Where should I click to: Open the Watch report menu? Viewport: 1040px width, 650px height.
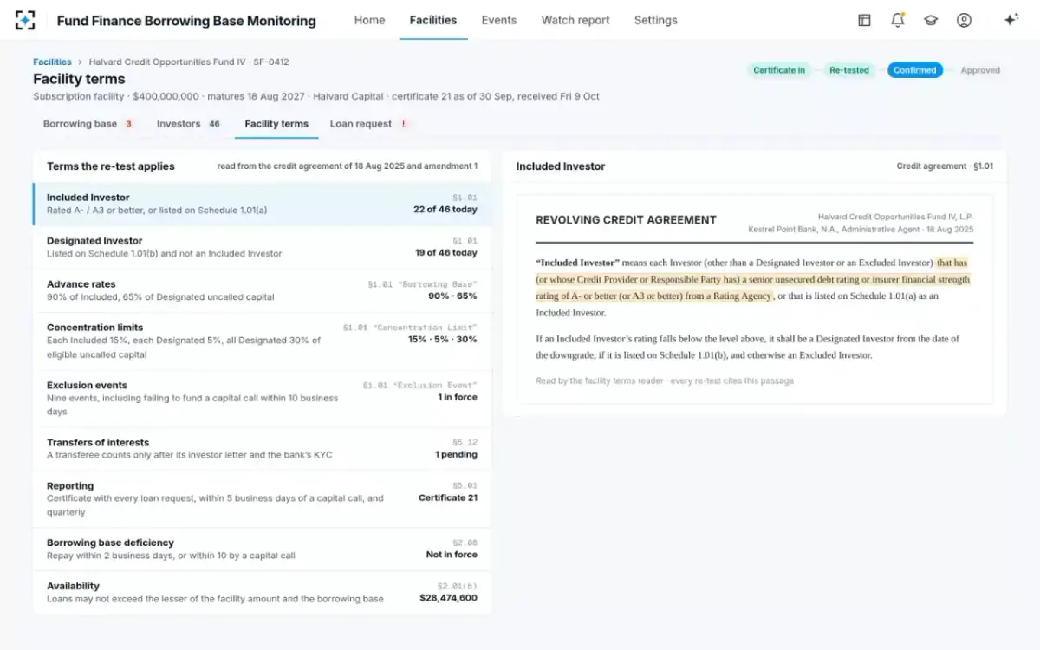click(x=575, y=20)
